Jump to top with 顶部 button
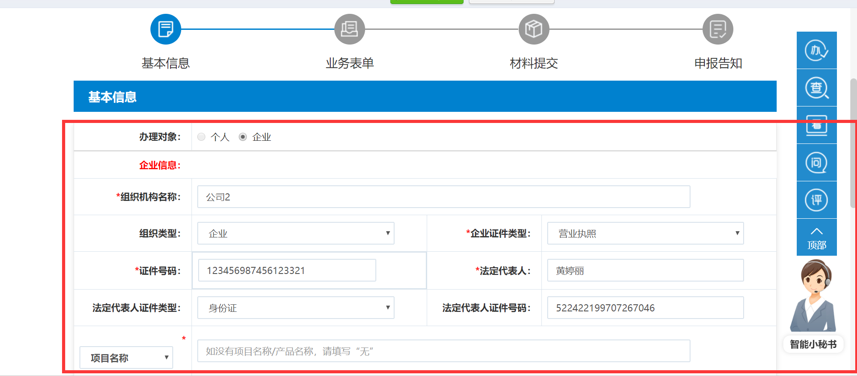 [816, 237]
